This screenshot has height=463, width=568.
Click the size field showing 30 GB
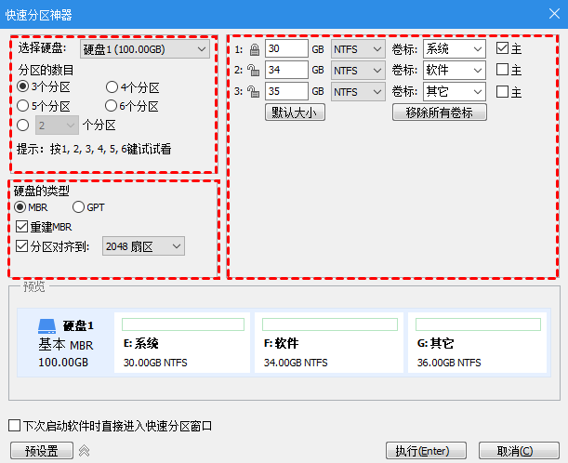tap(286, 49)
